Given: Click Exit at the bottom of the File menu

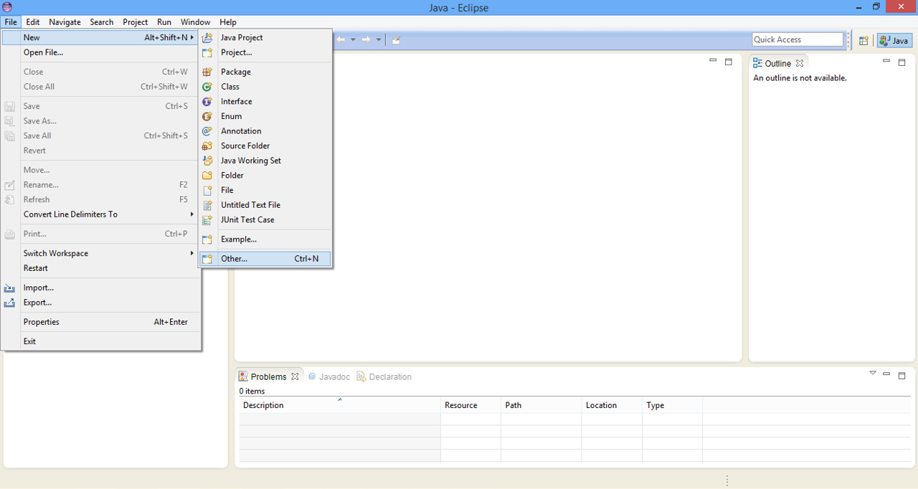Looking at the screenshot, I should click(x=29, y=341).
